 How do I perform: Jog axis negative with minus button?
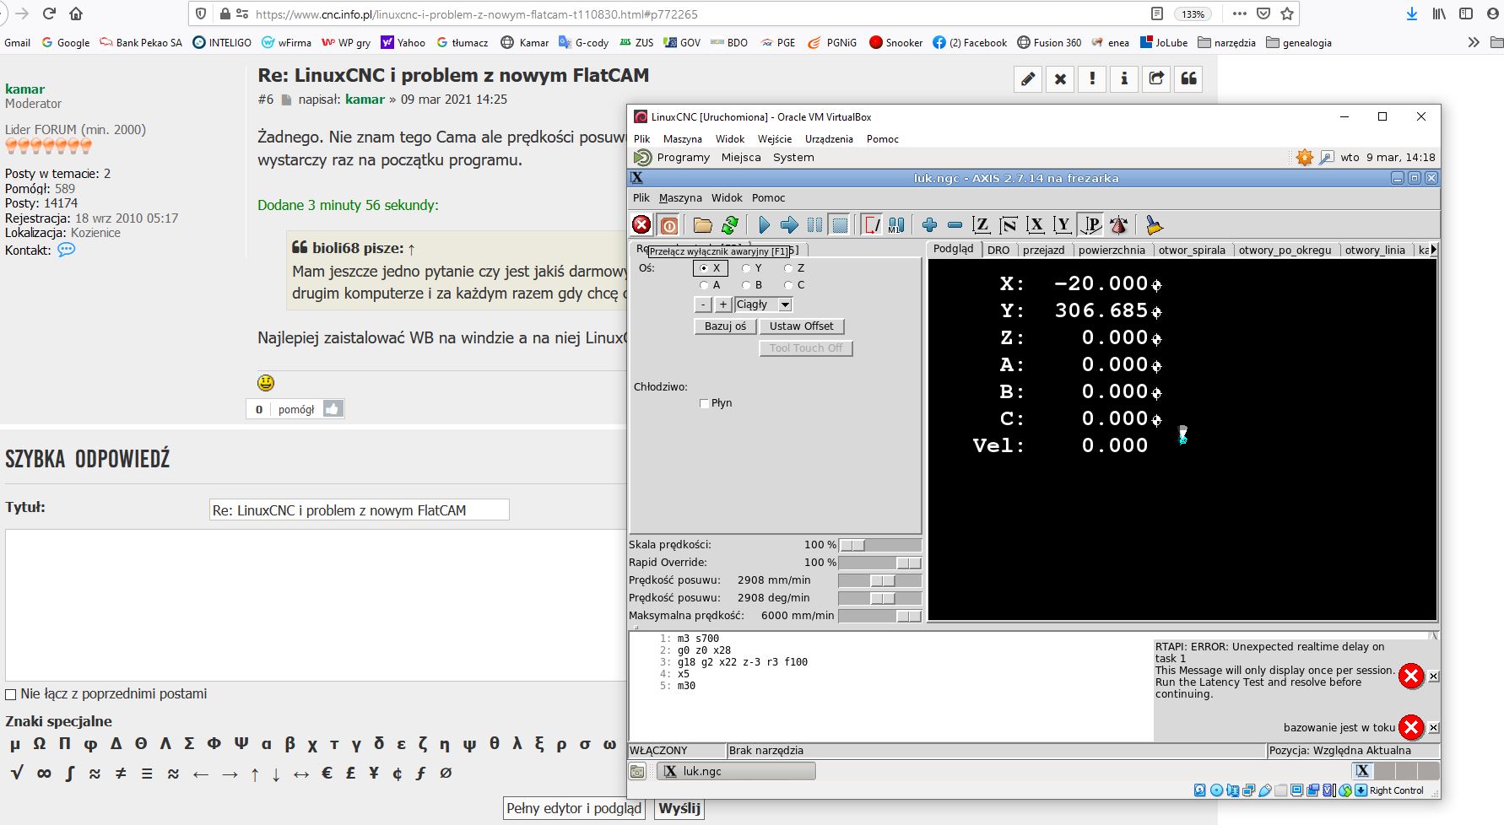[703, 305]
